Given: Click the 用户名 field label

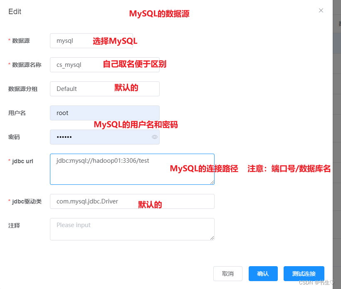Looking at the screenshot, I should [17, 113].
